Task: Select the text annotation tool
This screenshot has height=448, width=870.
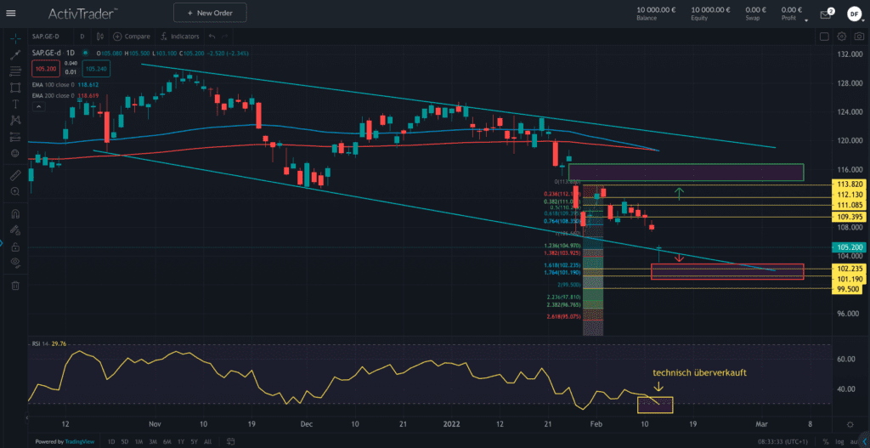Action: point(14,104)
